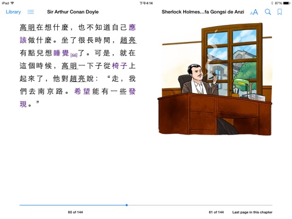This screenshot has width=292, height=219.
Task: Tap author title Sir Arthur Conan Doyle
Action: pyautogui.click(x=73, y=12)
